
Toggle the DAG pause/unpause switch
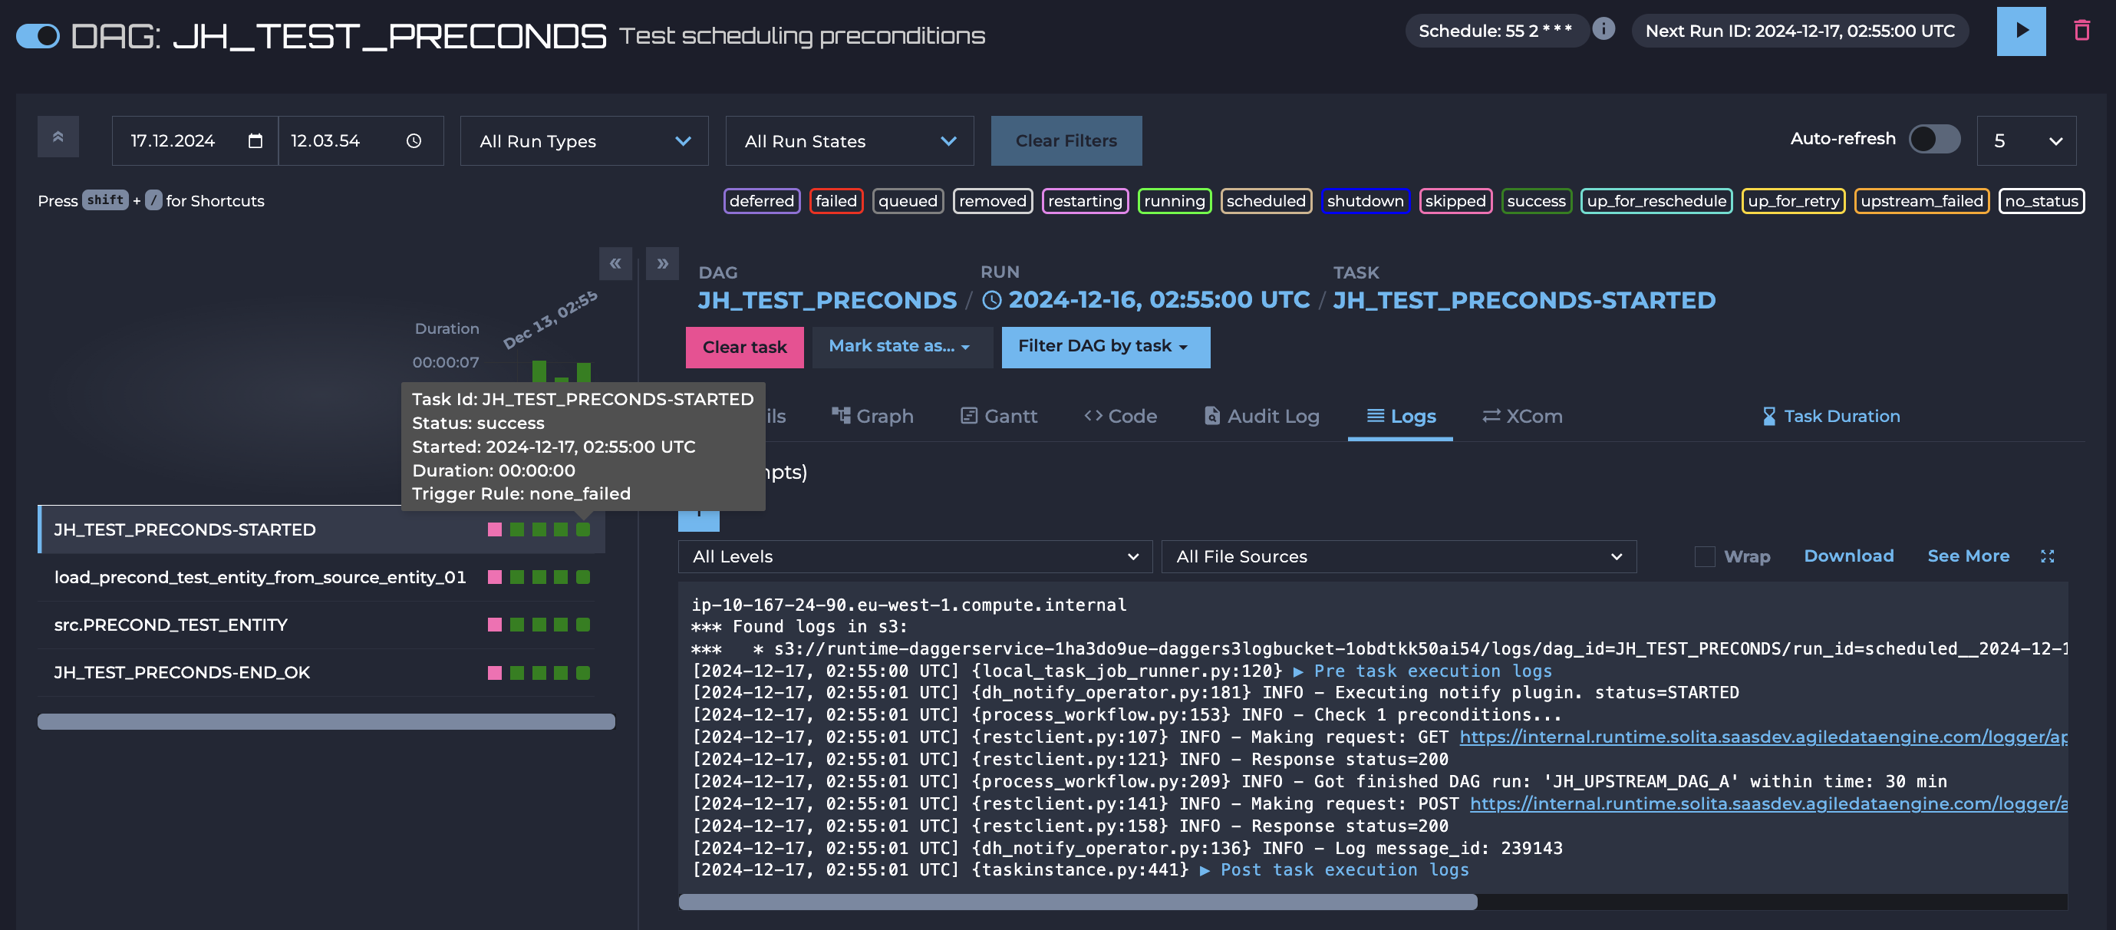point(38,36)
